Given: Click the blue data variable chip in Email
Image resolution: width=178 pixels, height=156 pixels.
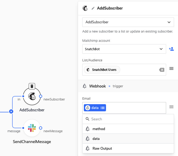Looking at the screenshot, I should tap(95, 108).
